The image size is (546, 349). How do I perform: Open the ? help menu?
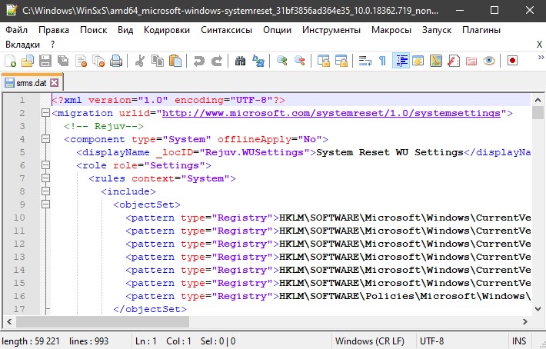coord(52,45)
